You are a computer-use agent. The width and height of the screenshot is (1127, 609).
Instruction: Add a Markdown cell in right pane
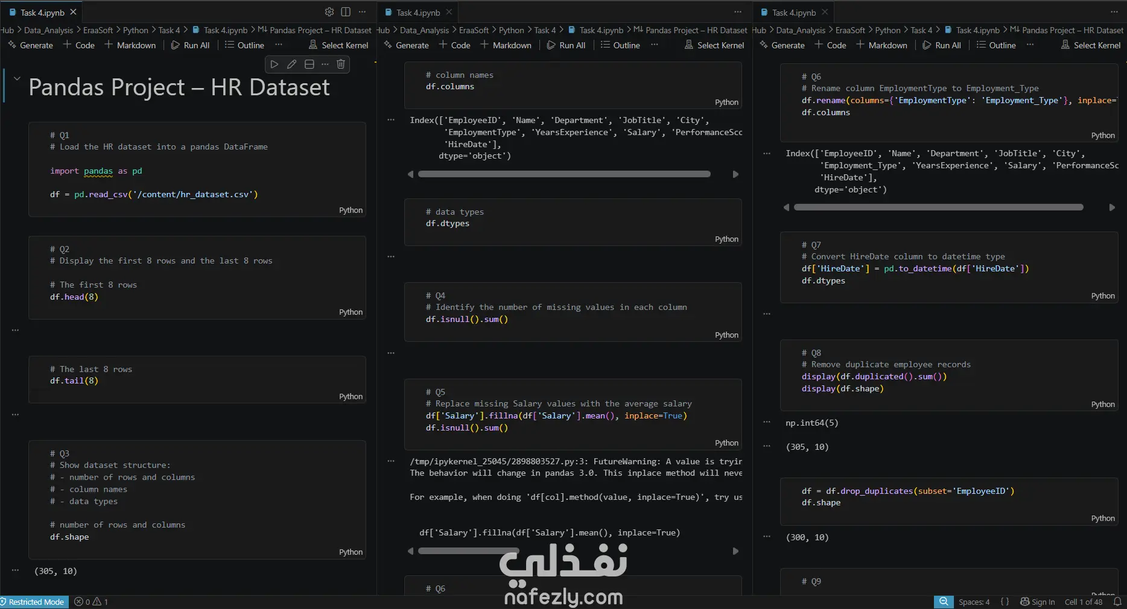click(882, 45)
